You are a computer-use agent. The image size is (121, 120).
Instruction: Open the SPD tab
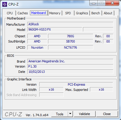68,13
